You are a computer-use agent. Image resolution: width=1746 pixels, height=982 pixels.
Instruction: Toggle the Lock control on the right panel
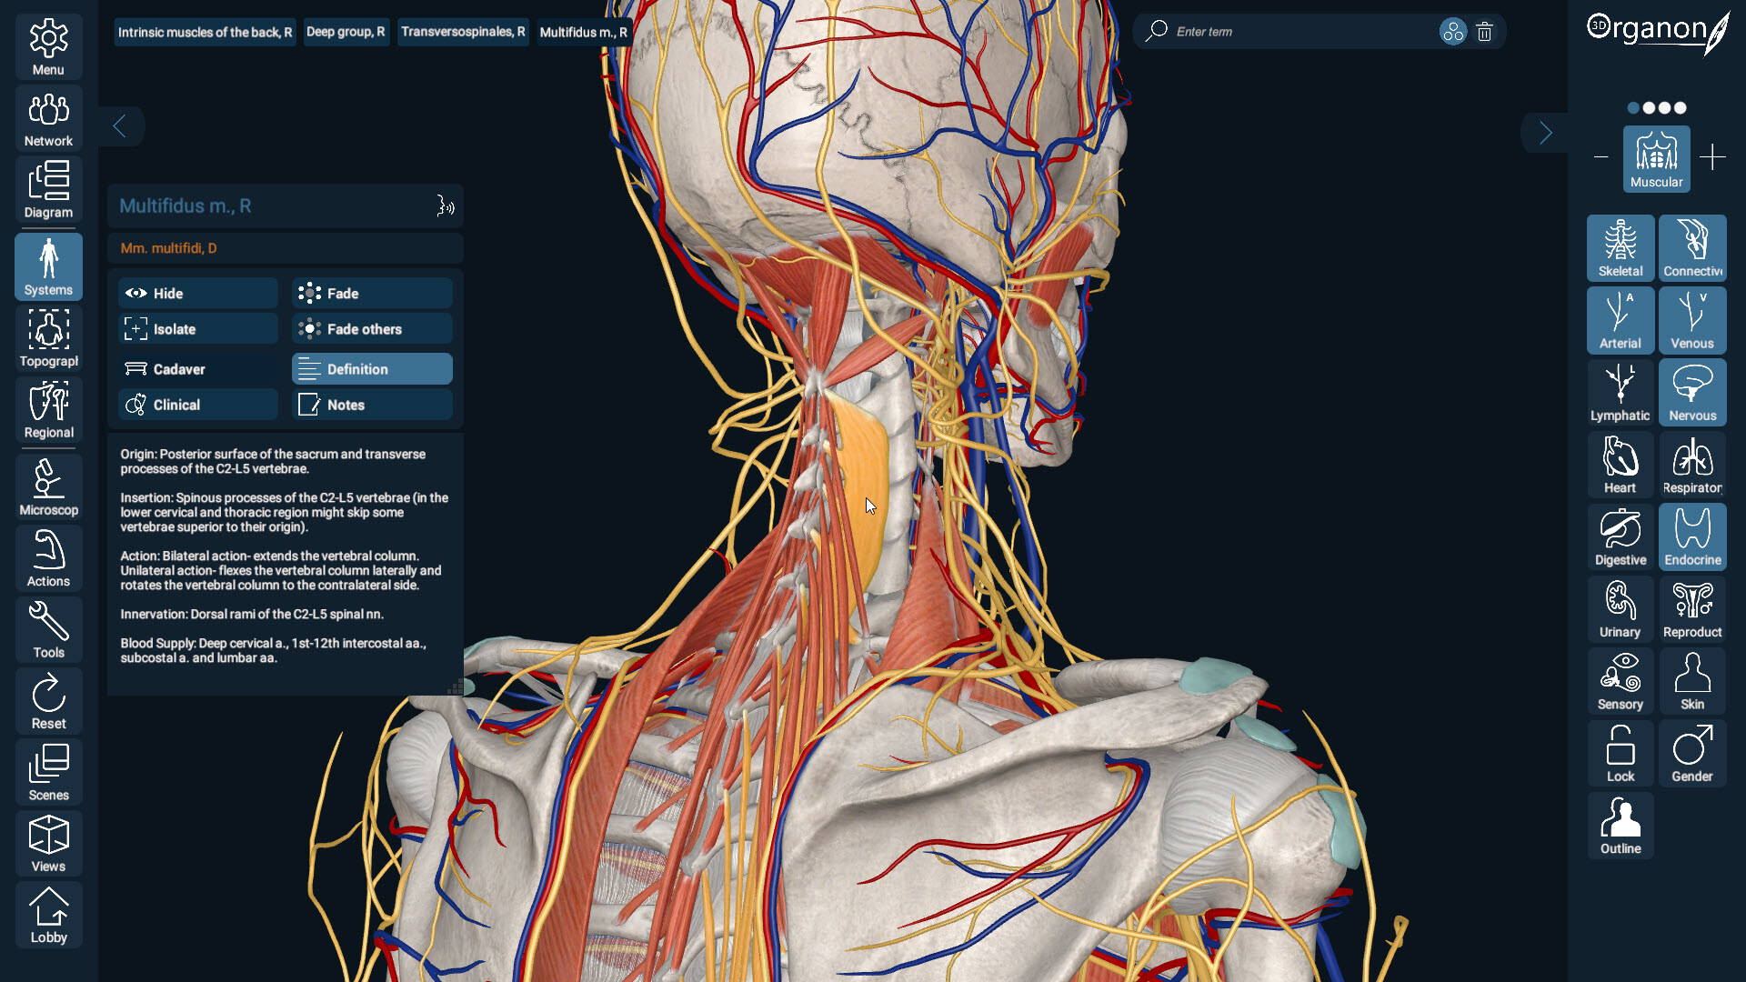(1620, 753)
